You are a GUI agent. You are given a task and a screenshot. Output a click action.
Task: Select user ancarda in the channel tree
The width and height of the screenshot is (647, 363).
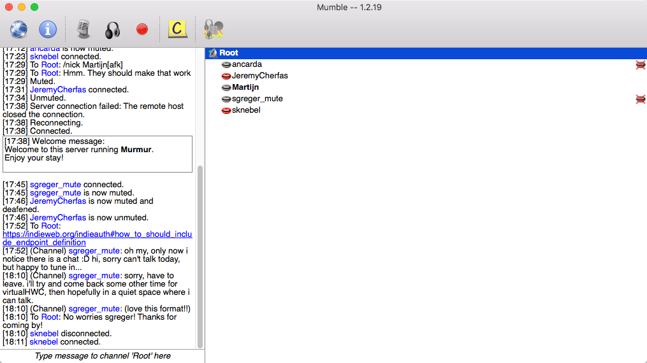click(247, 64)
